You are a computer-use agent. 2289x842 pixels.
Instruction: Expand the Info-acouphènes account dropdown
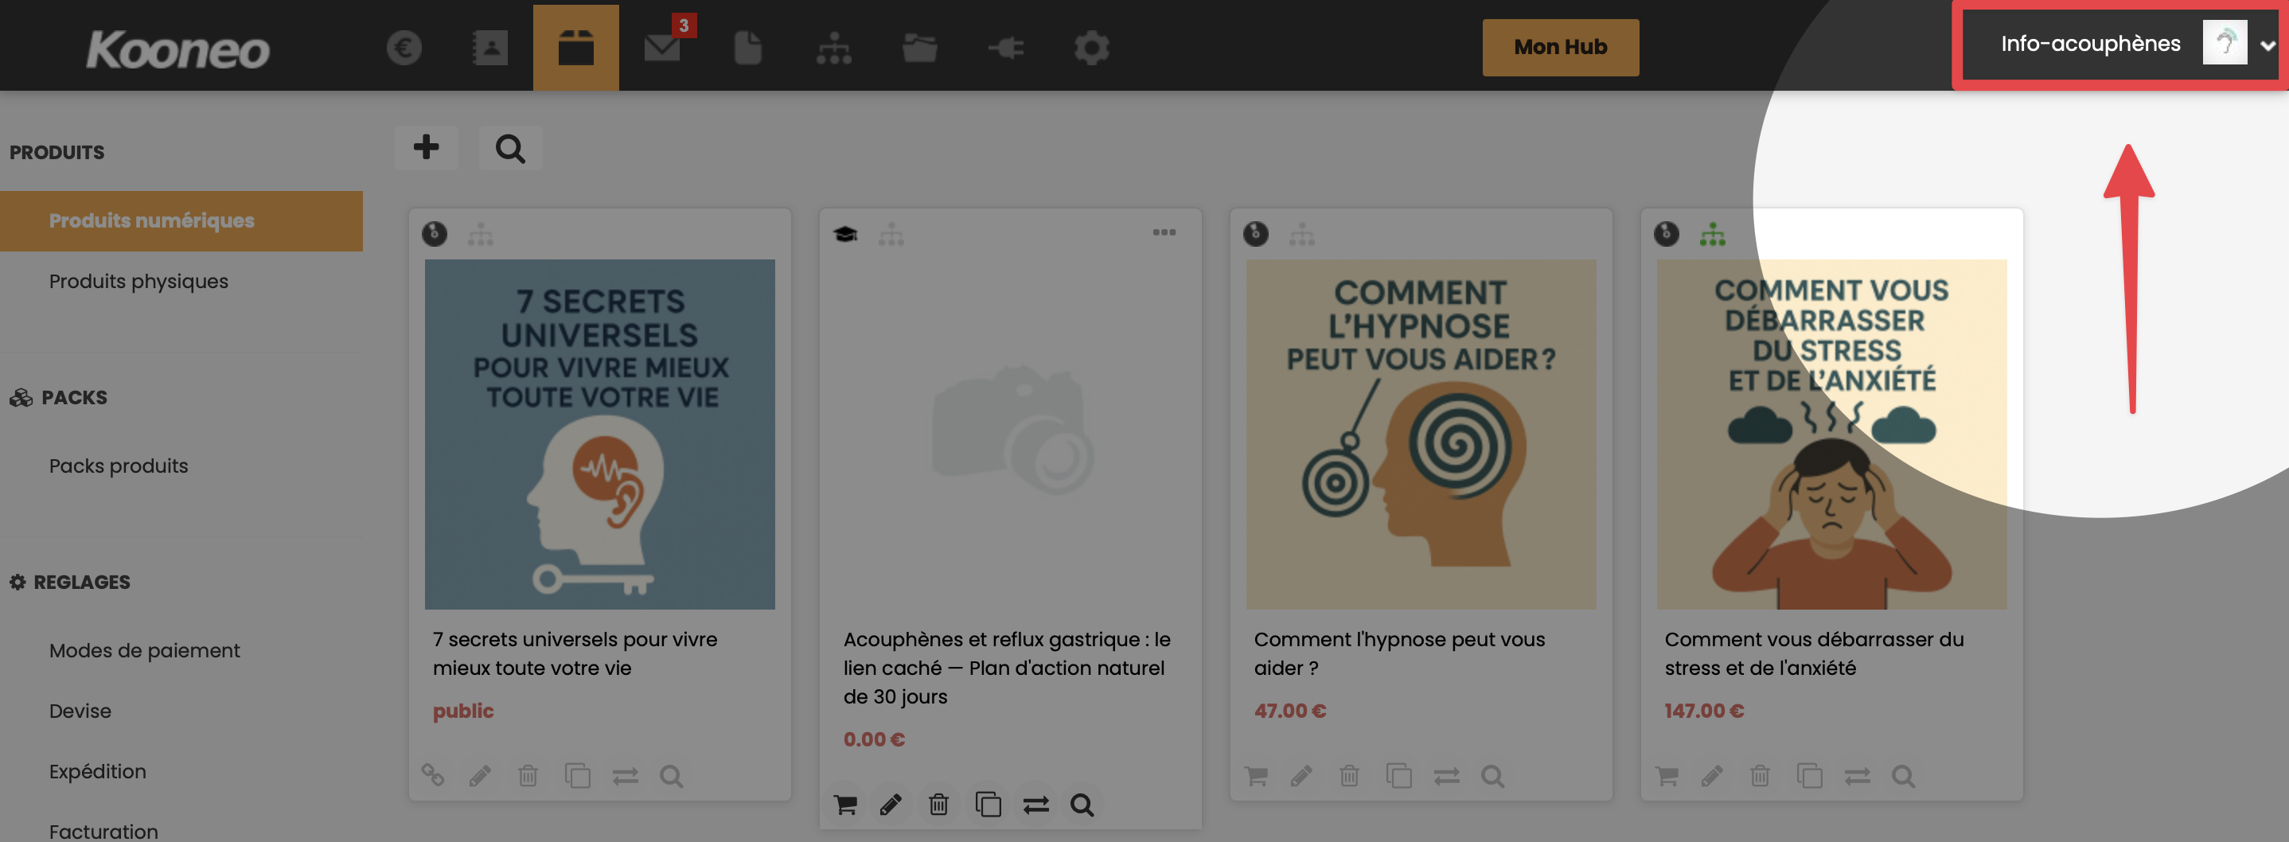2268,45
